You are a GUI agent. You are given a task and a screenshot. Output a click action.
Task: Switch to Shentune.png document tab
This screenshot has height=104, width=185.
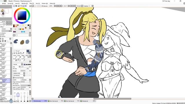tap(40, 101)
